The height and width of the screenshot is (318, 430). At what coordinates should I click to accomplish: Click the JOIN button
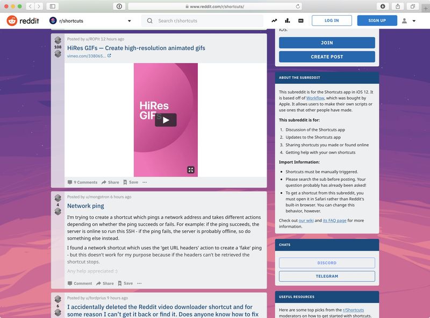pyautogui.click(x=327, y=43)
